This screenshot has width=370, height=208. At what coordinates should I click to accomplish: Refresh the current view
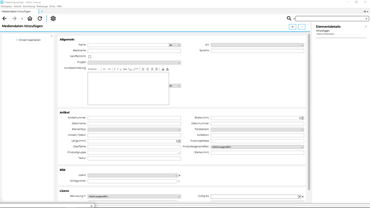coord(40,18)
